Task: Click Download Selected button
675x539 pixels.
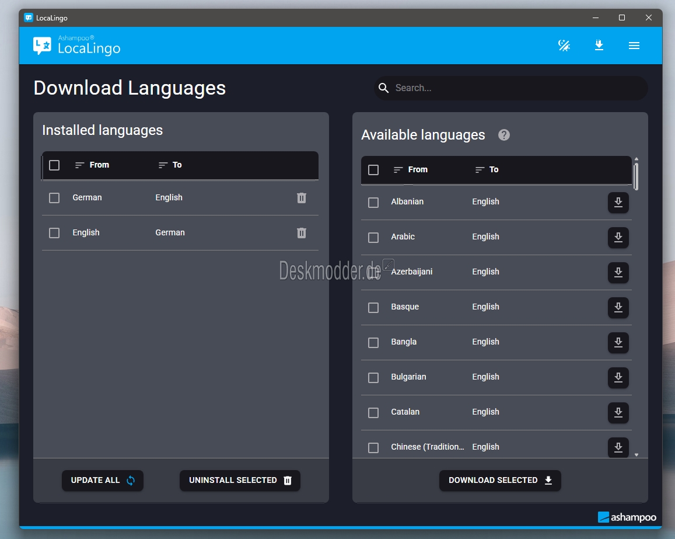Action: (500, 481)
